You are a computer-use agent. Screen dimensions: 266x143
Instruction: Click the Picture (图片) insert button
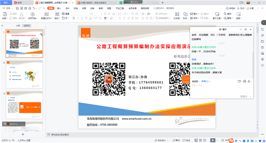coord(195,14)
